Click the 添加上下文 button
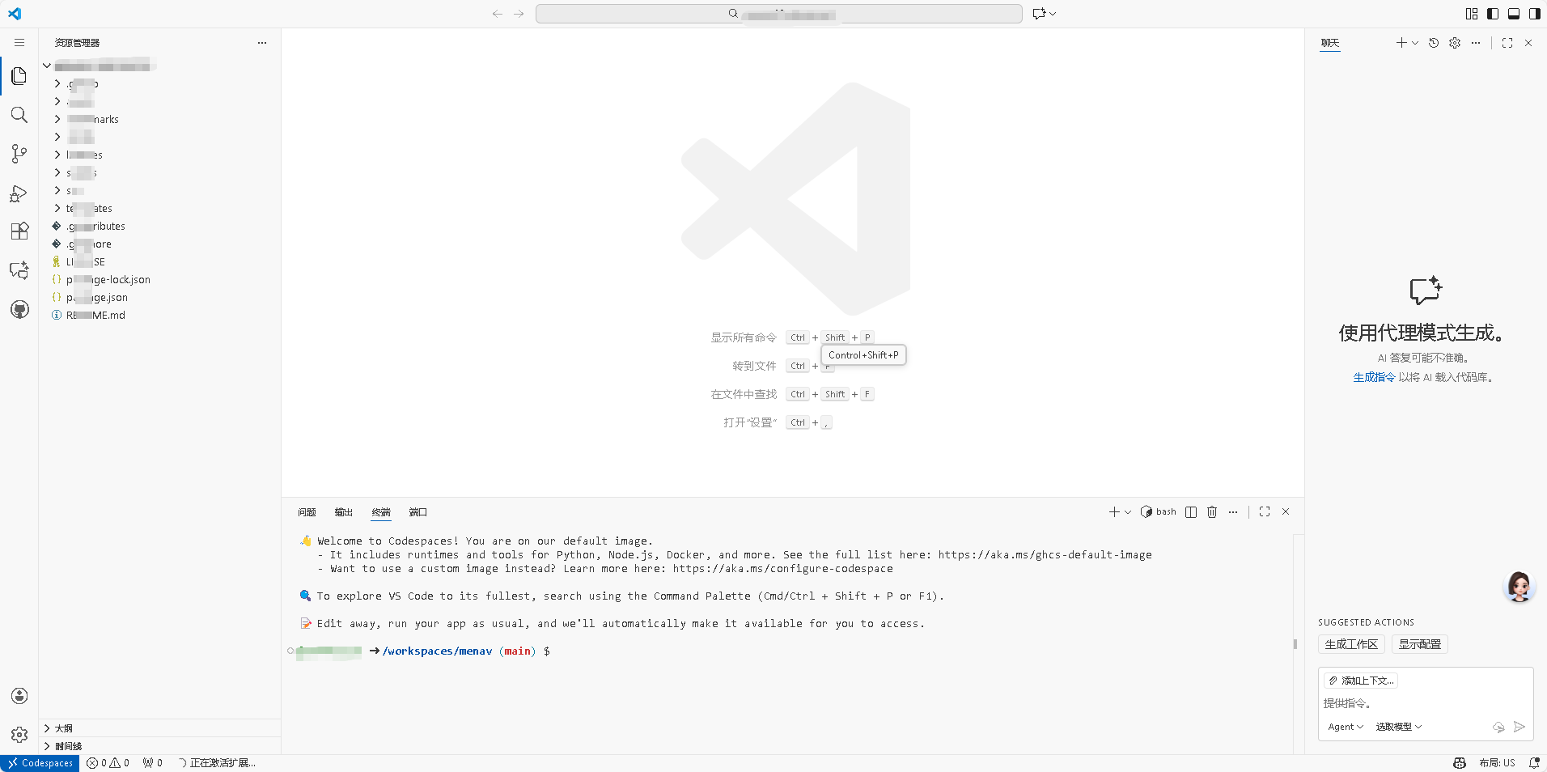Viewport: 1547px width, 772px height. 1362,681
